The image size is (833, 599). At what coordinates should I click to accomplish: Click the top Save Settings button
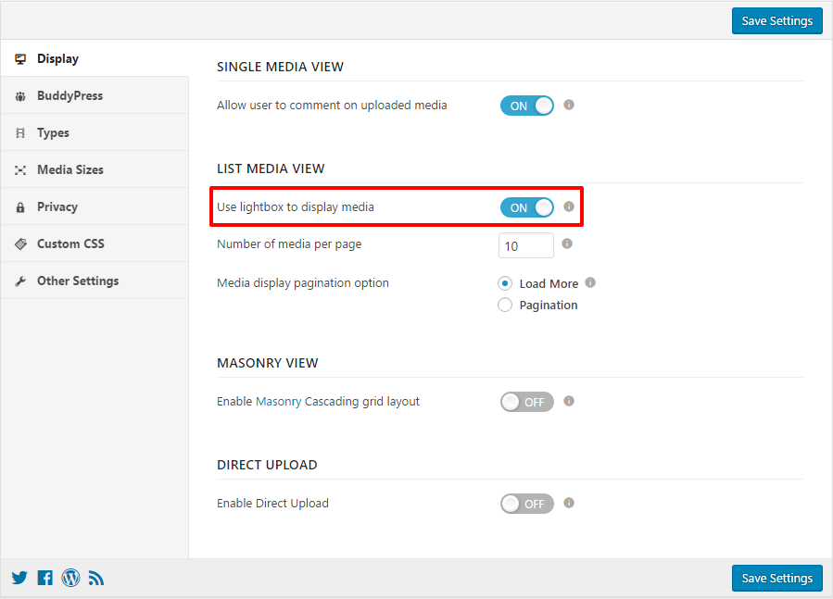776,20
